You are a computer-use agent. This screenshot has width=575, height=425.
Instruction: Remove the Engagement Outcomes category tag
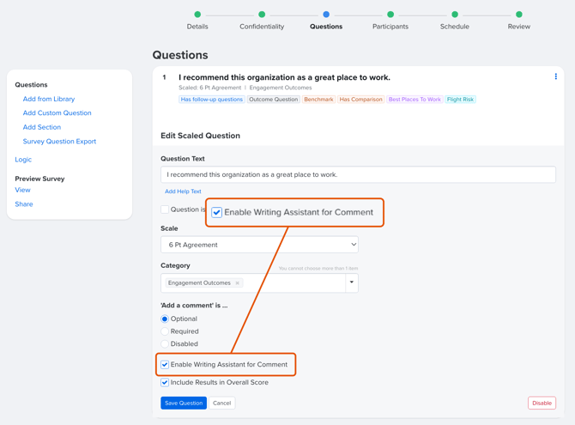tap(237, 283)
